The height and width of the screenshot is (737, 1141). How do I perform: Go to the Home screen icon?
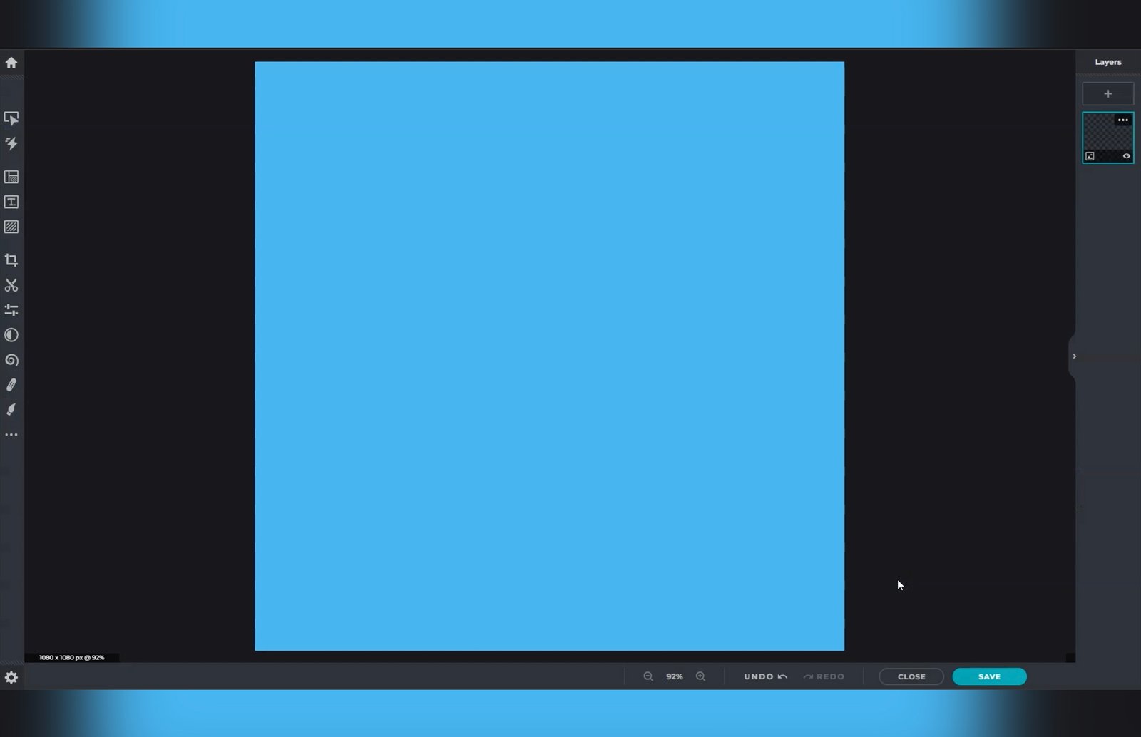[x=11, y=63]
